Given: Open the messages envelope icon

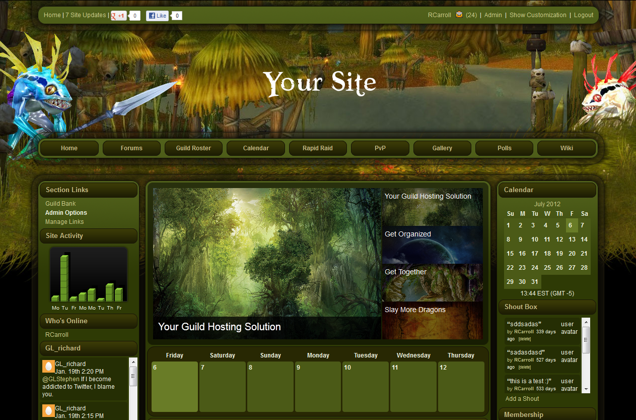Looking at the screenshot, I should (459, 15).
